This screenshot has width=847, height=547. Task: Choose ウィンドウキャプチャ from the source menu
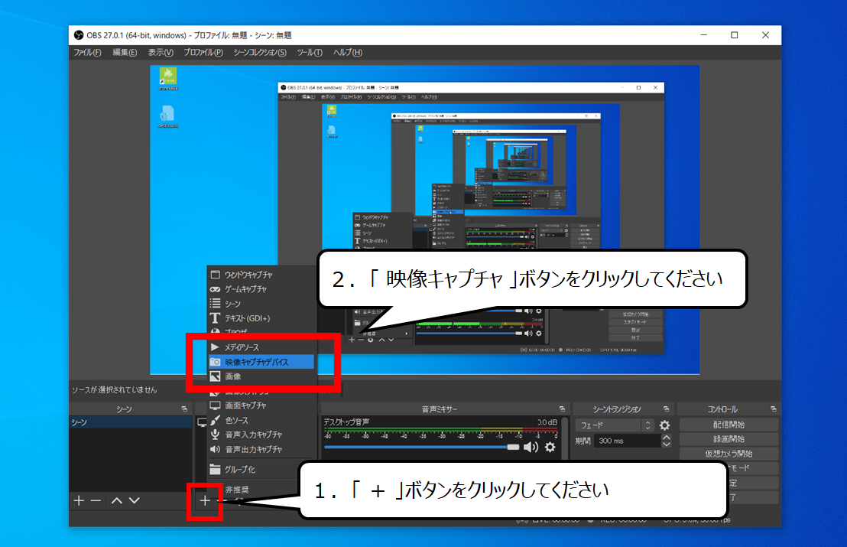coord(262,275)
